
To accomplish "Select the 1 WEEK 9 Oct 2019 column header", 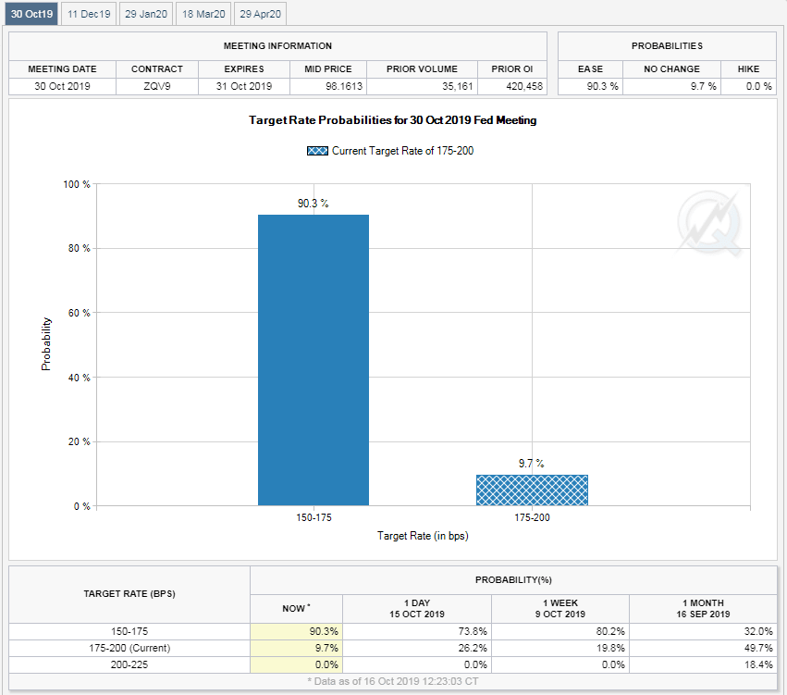I will (560, 608).
